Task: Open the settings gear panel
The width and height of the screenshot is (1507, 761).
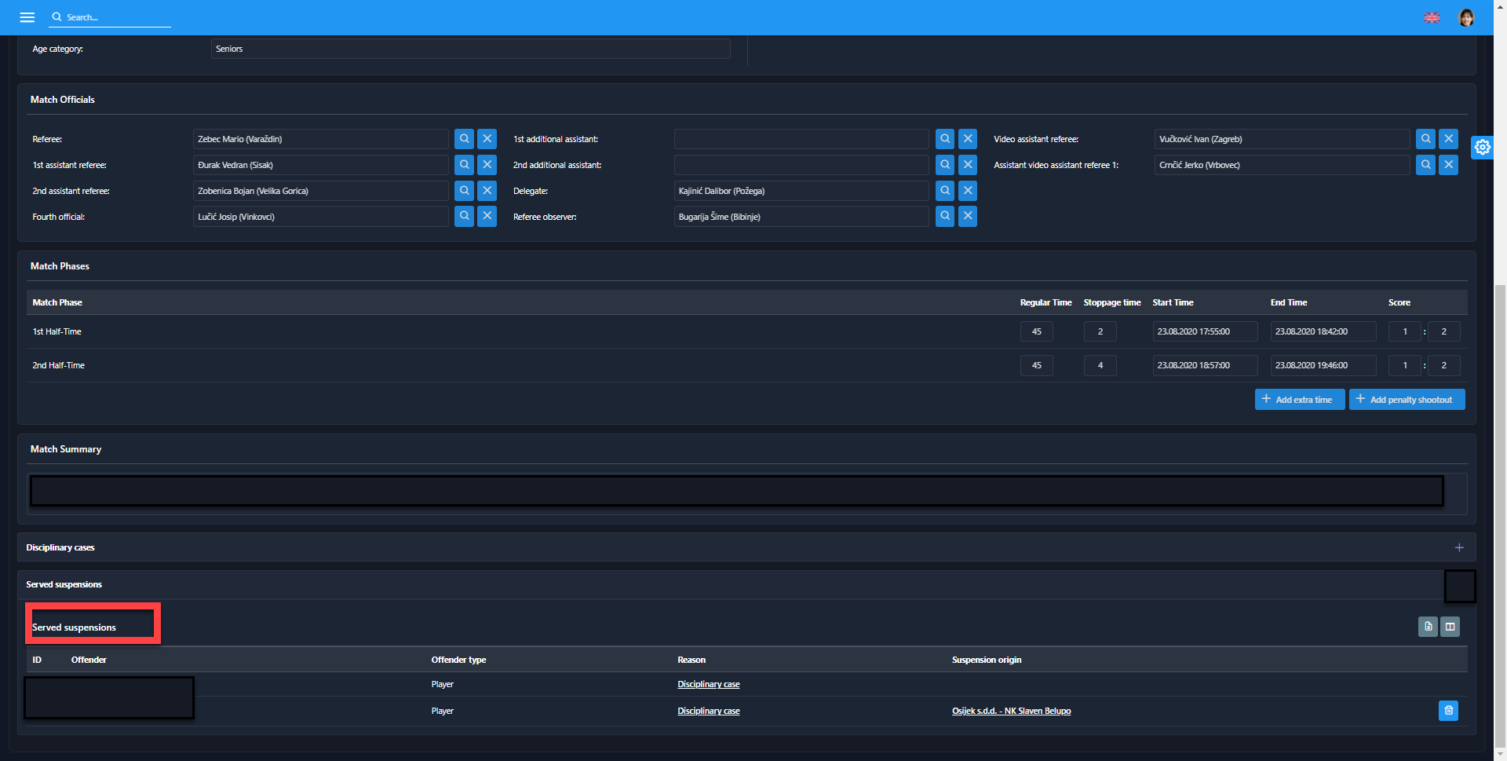Action: click(x=1482, y=147)
